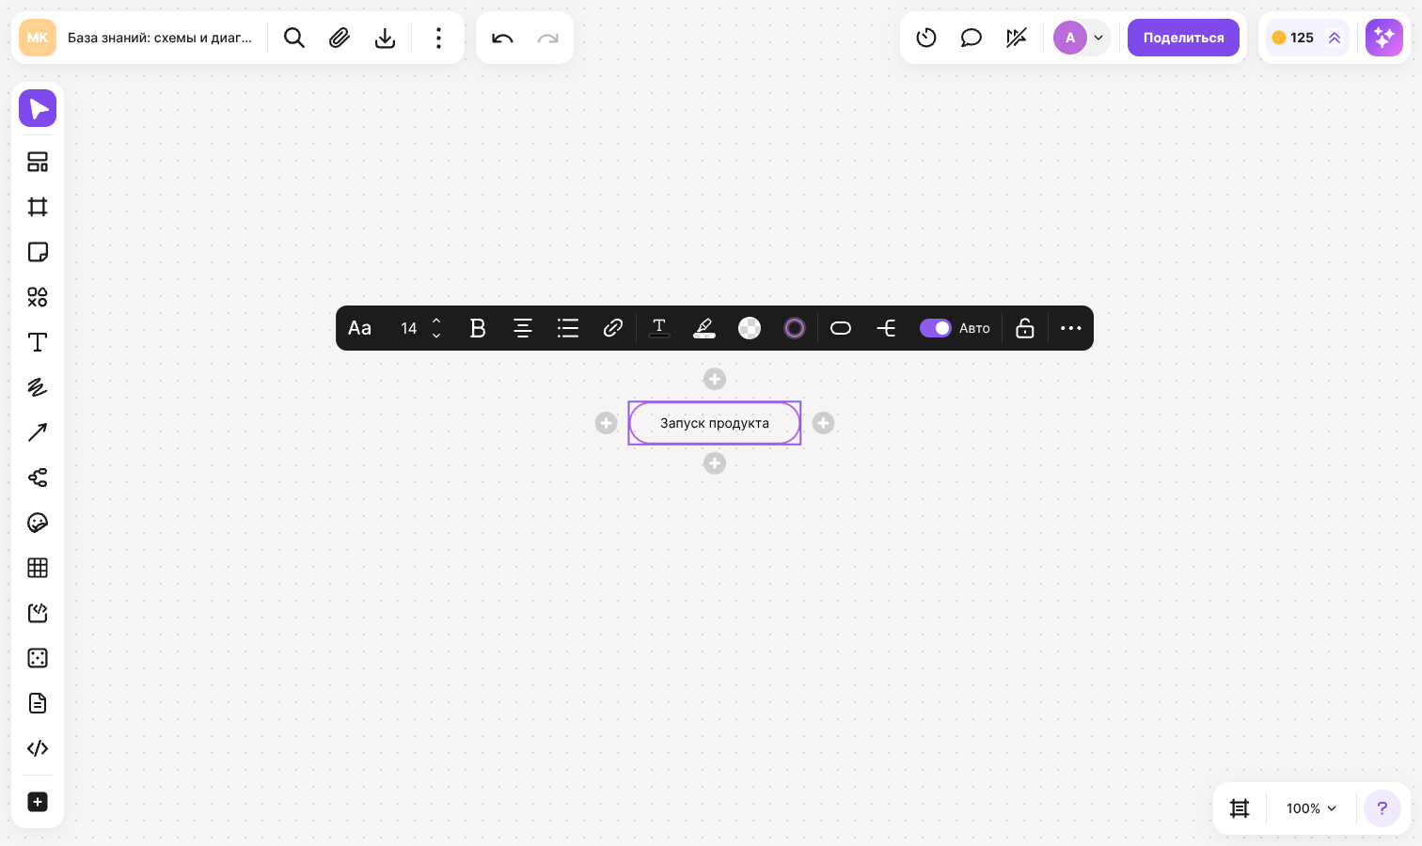Image resolution: width=1422 pixels, height=846 pixels.
Task: Open the document tool in sidebar
Action: coord(38,703)
